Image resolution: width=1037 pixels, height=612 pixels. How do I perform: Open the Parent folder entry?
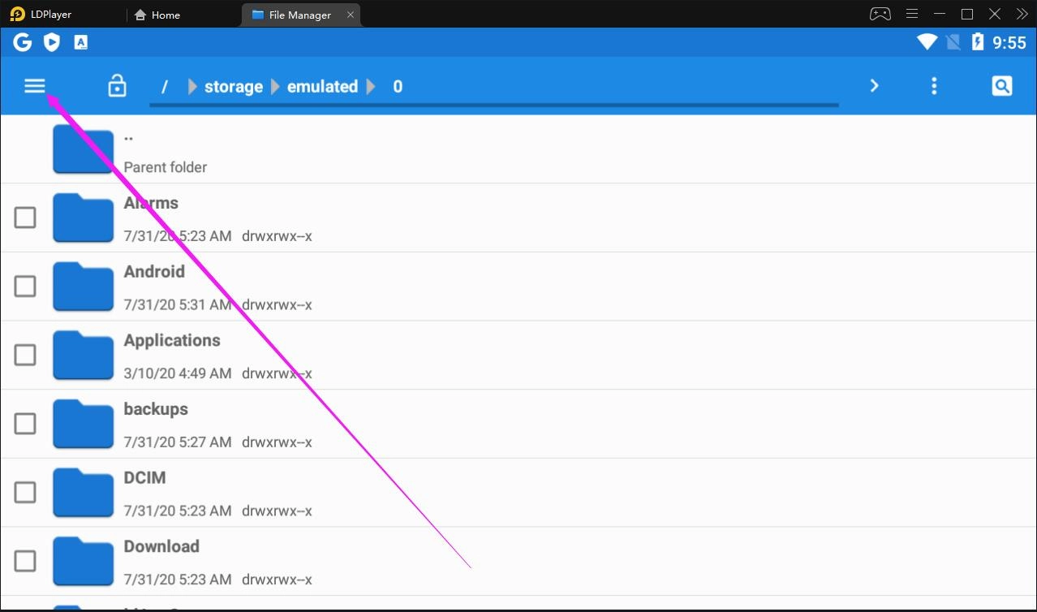click(x=166, y=150)
